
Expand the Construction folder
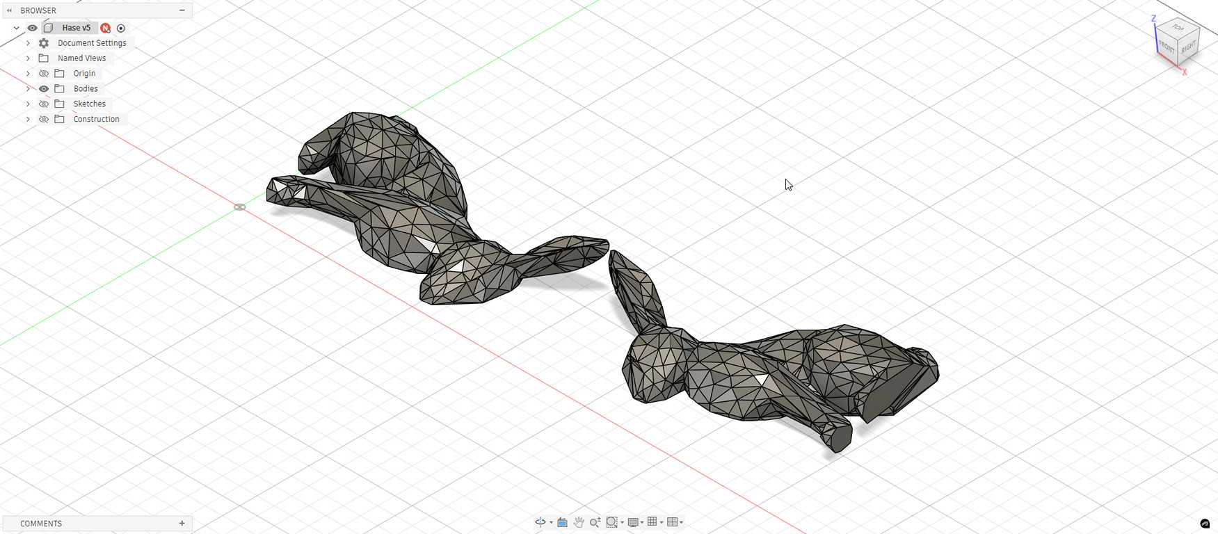28,120
